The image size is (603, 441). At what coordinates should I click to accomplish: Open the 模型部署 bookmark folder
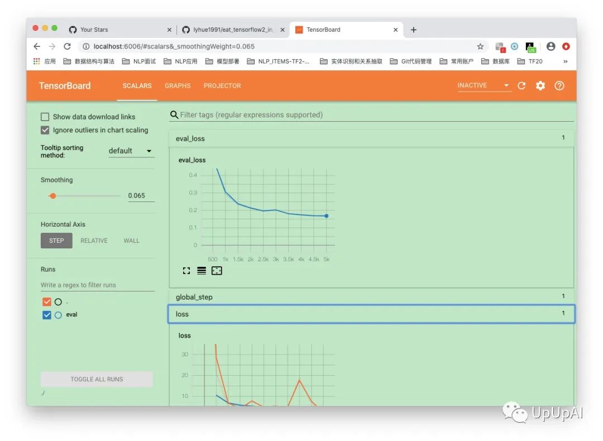coord(222,61)
